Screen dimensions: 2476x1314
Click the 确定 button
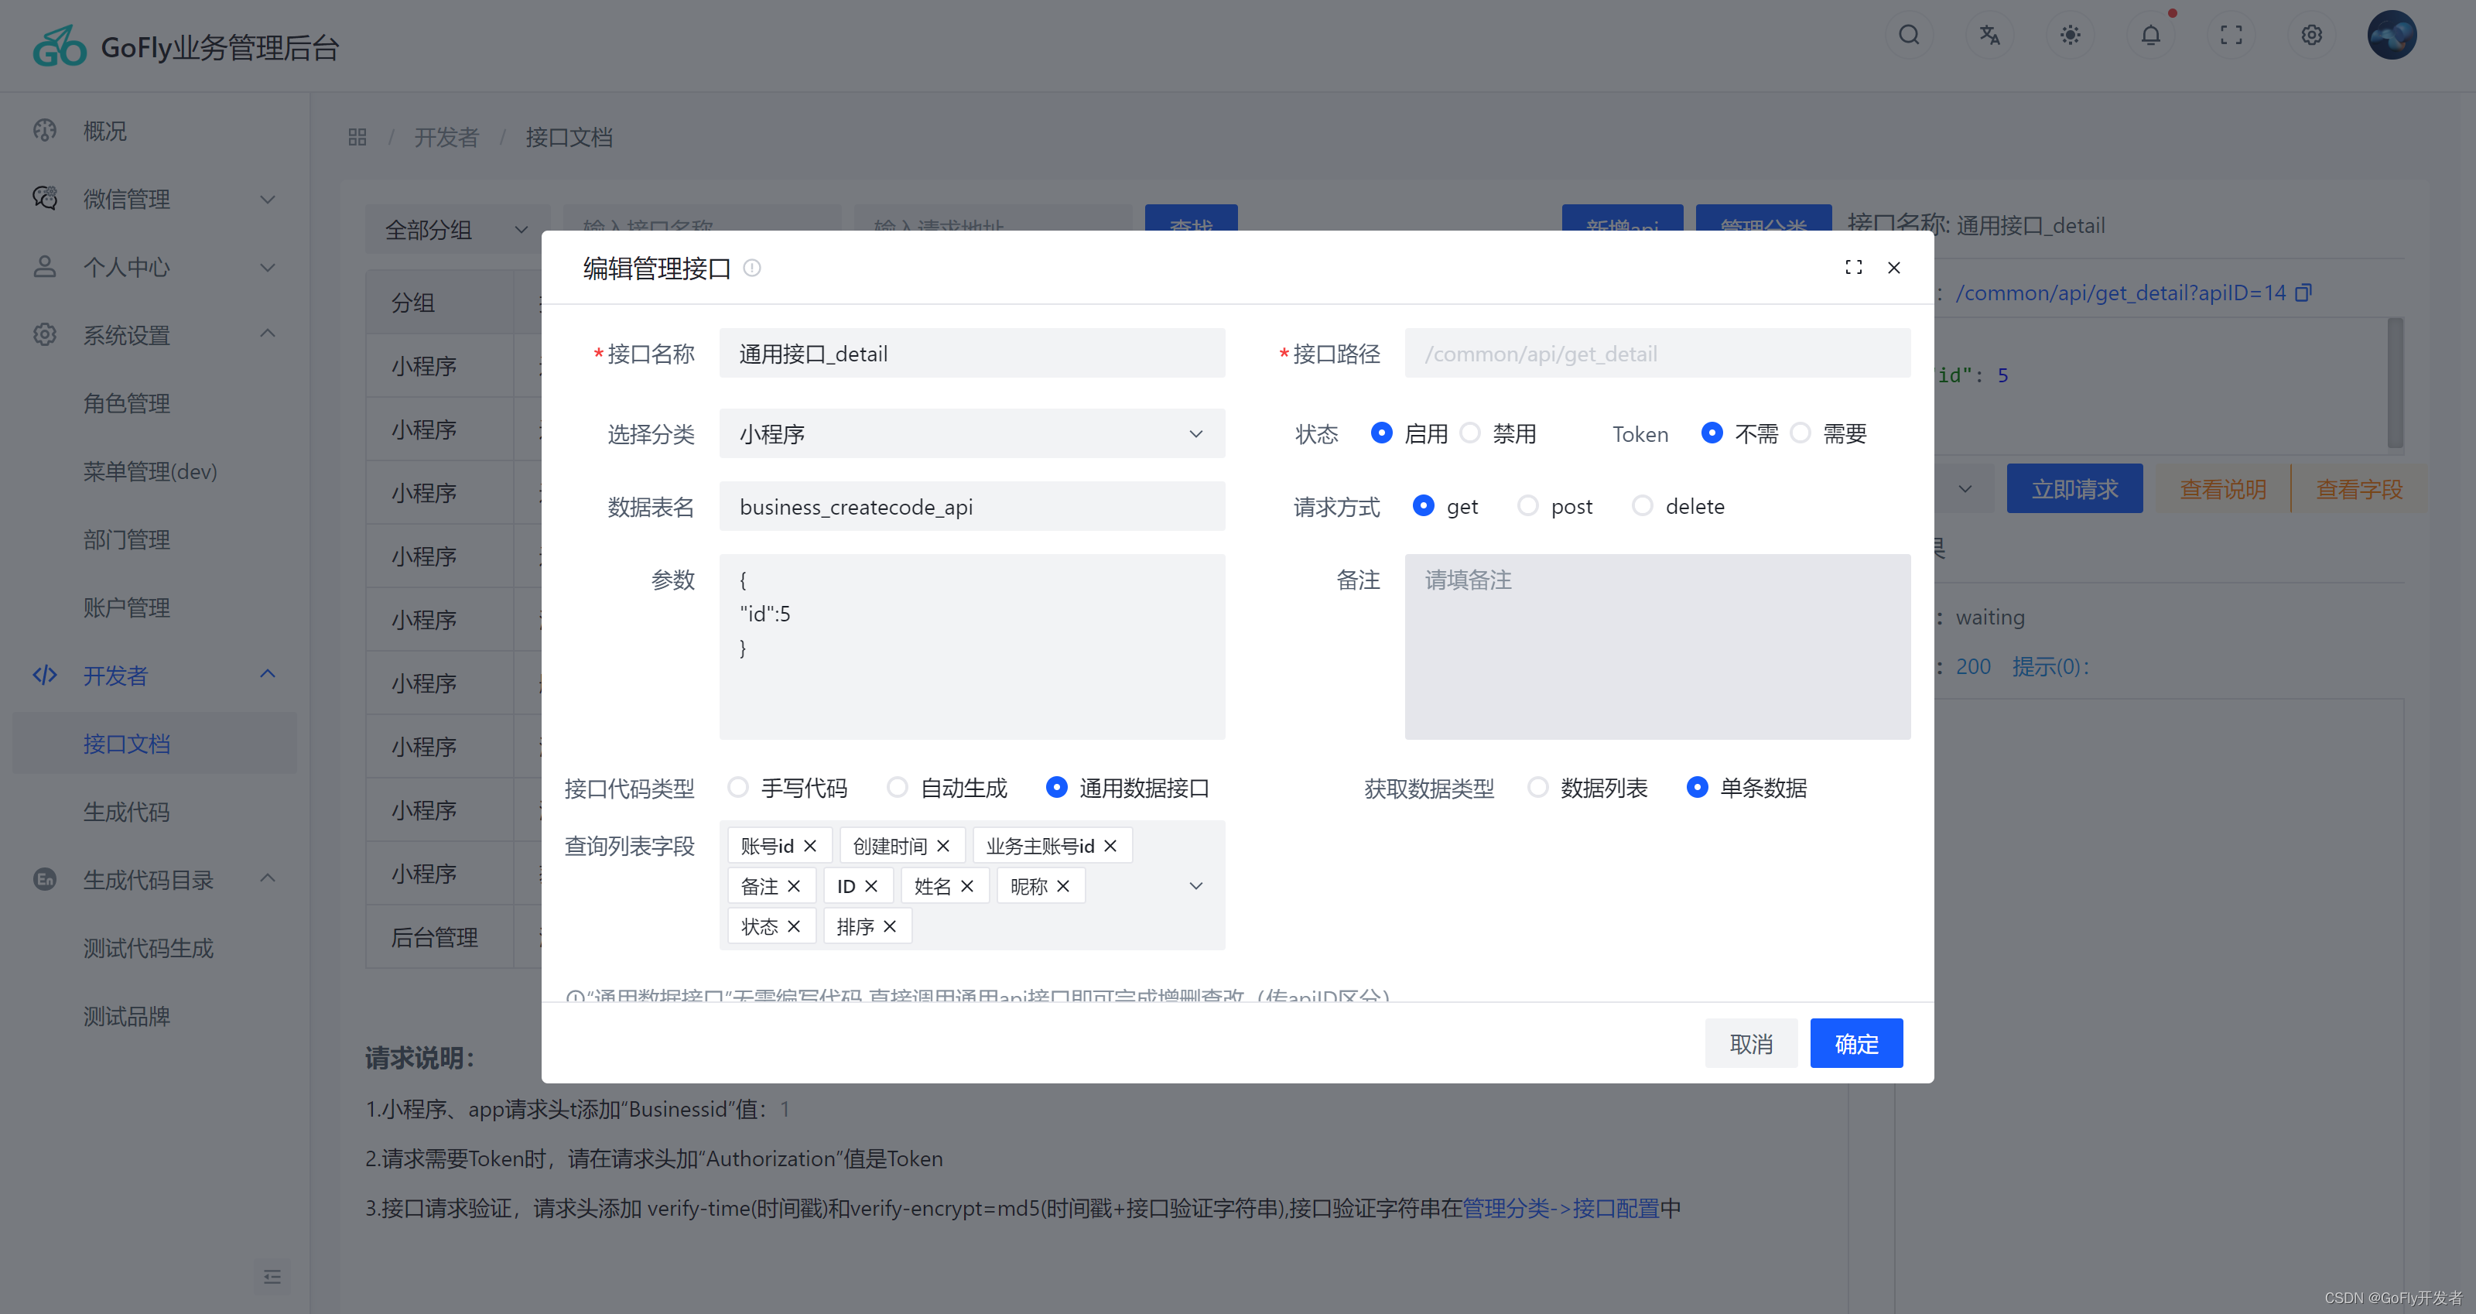coord(1856,1043)
